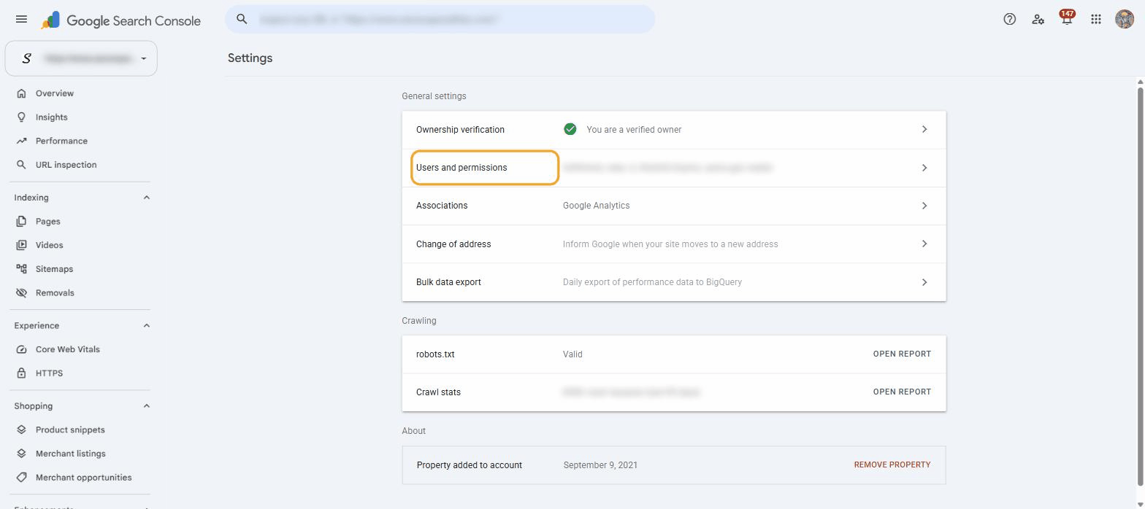Open notifications bell with 147 badge
Image resolution: width=1145 pixels, height=509 pixels.
coord(1067,18)
